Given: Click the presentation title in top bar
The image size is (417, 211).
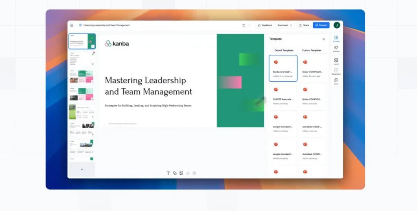Looking at the screenshot, I should click(x=107, y=25).
